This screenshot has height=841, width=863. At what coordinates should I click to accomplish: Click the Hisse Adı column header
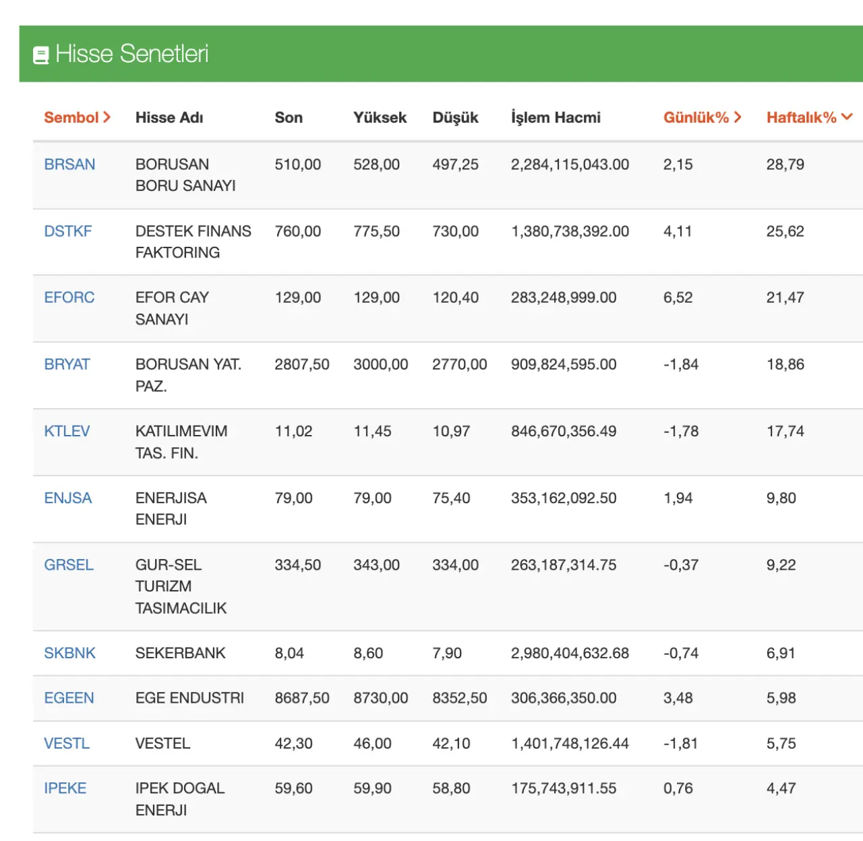pyautogui.click(x=169, y=117)
